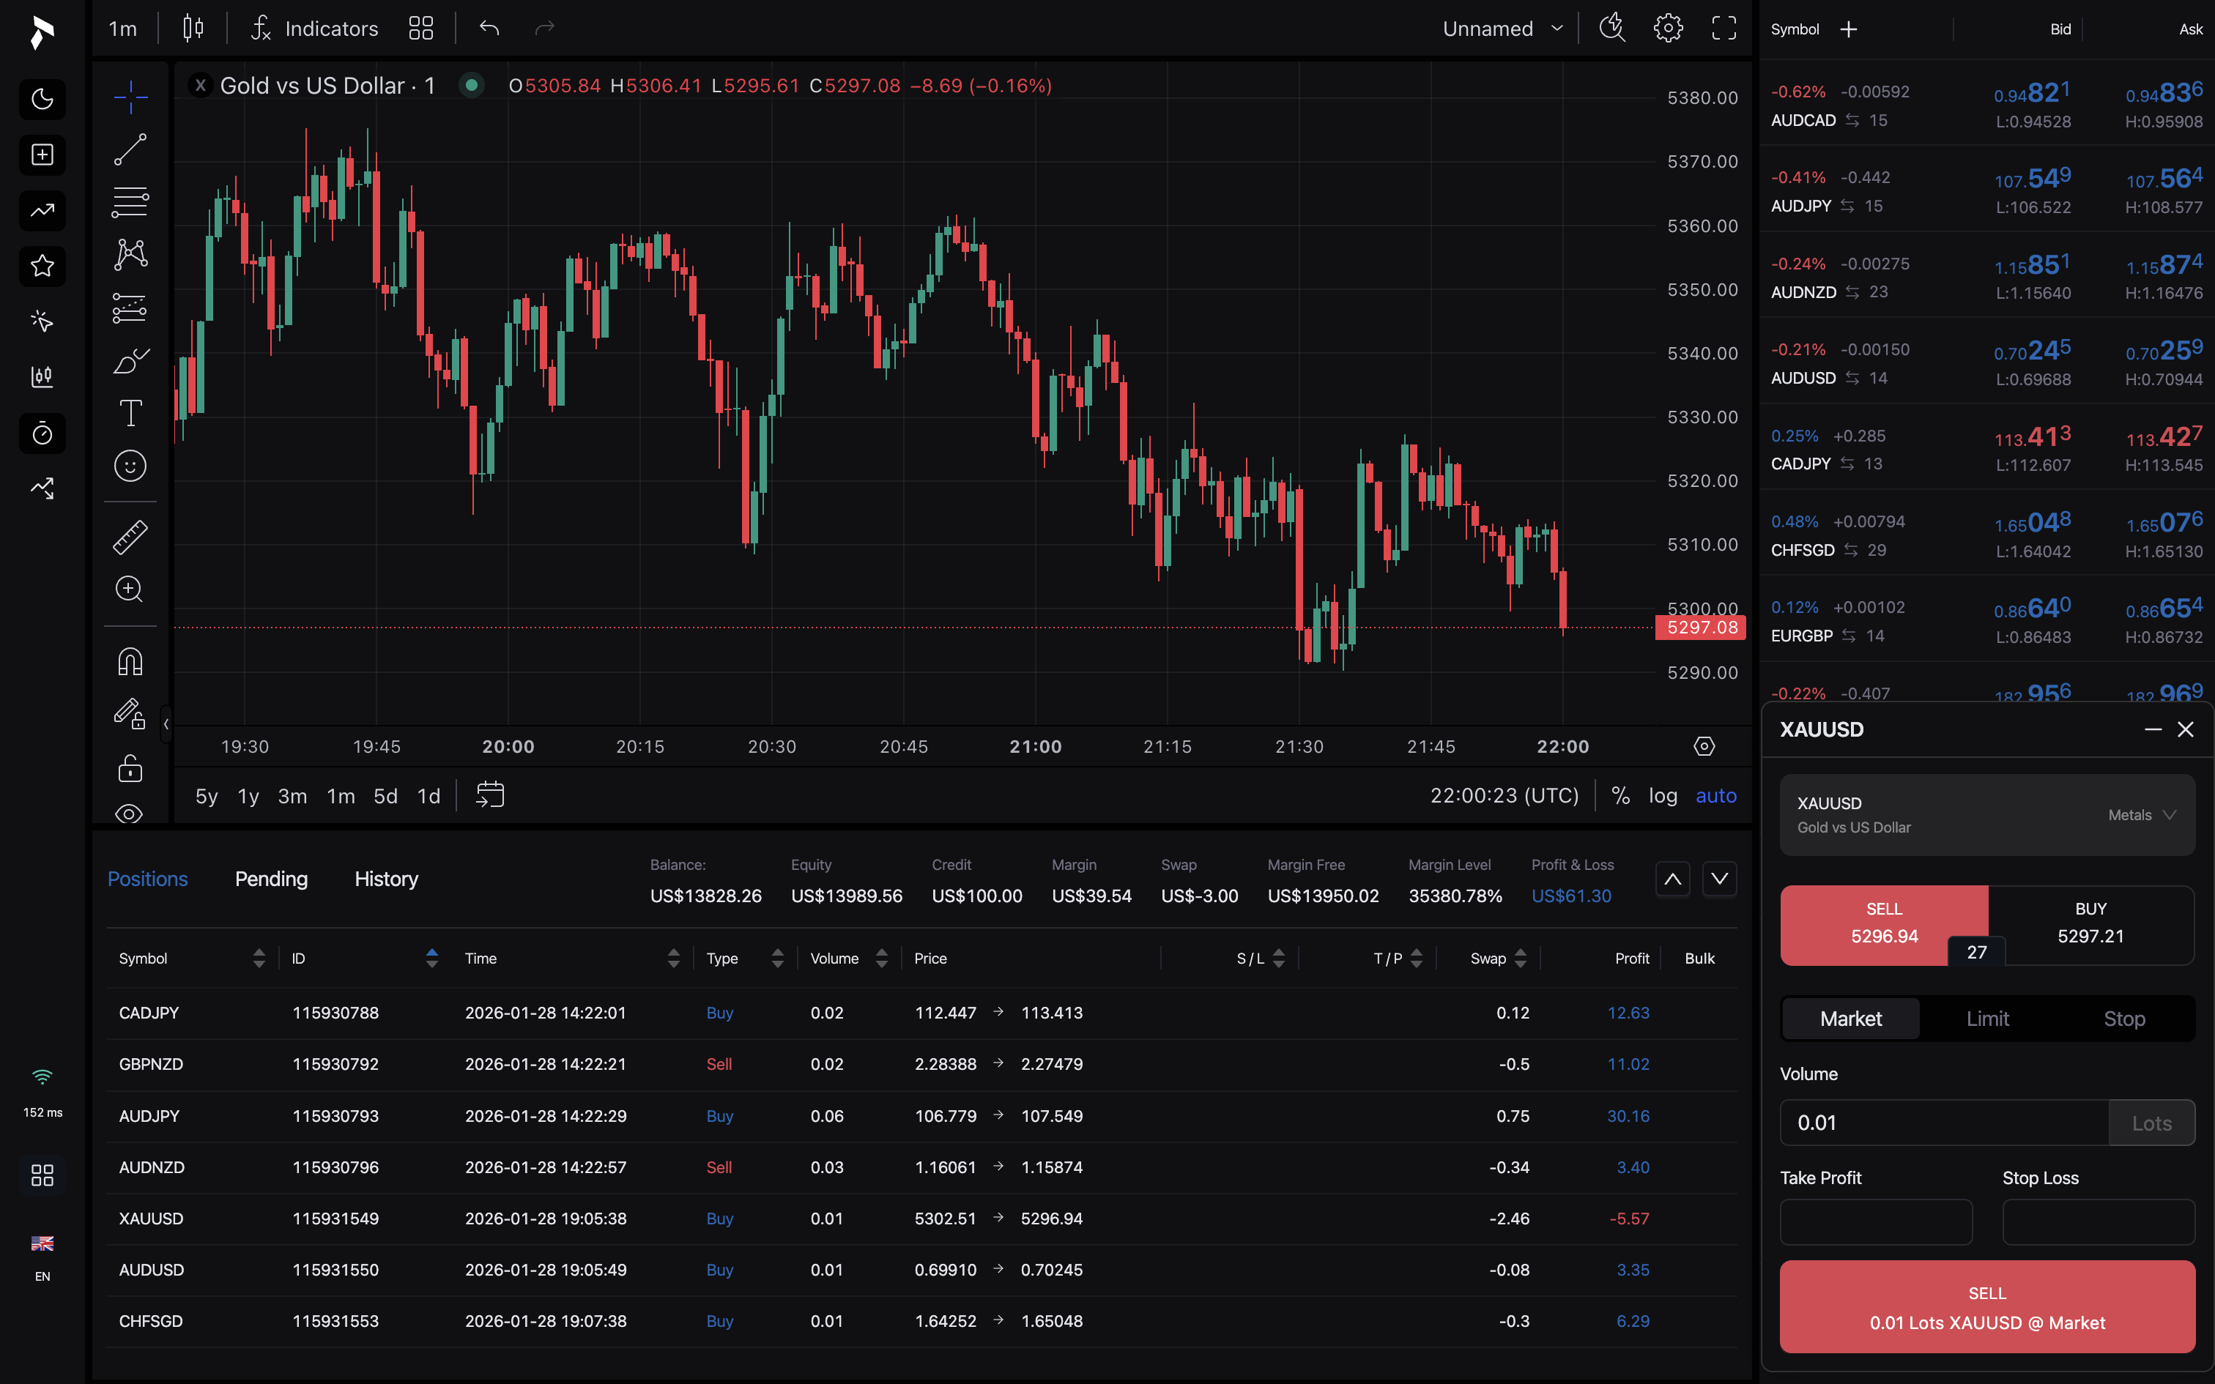Open the Type column sort dropdown
Screen dimensions: 2215x1384
coord(777,958)
